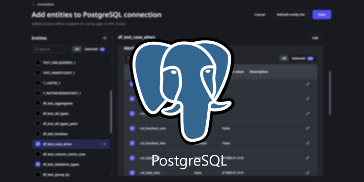Uncheck the df_test_datetime_types entity checkbox

coord(37,165)
